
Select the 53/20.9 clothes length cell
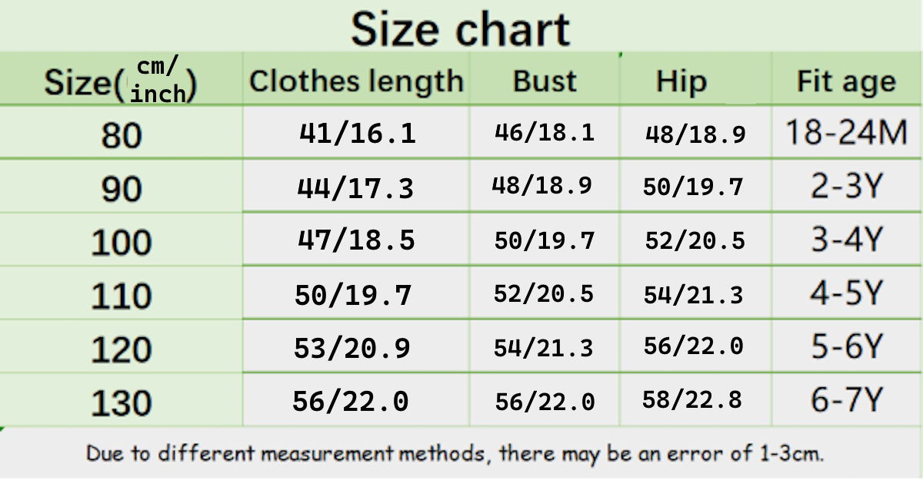[x=352, y=348]
